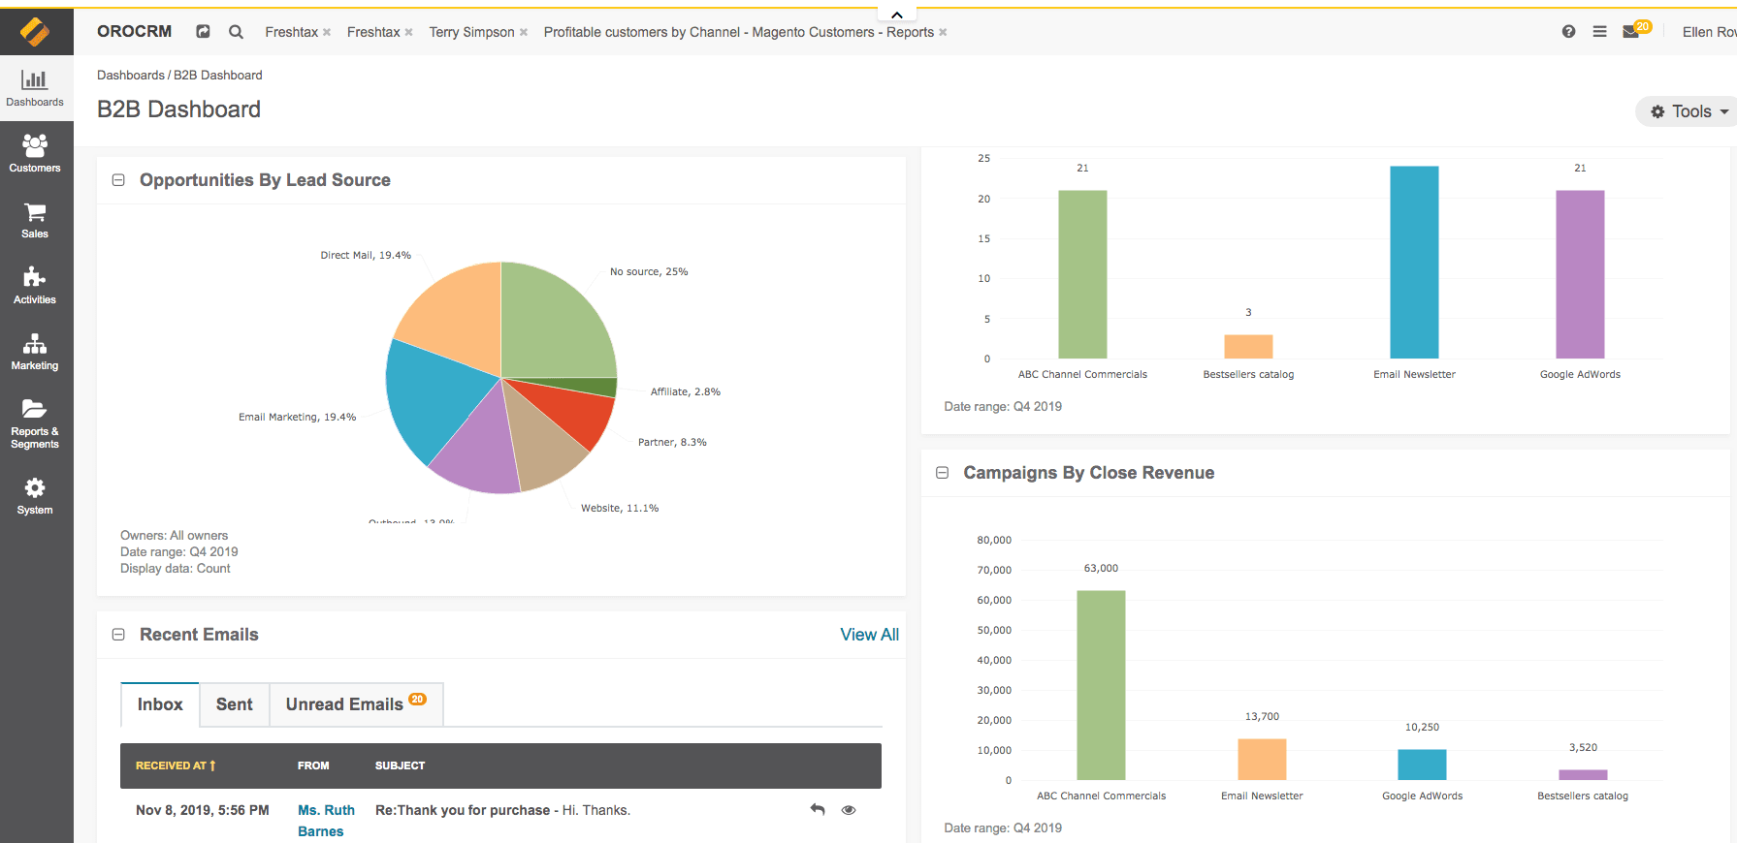Click the shortcuts icon beside OROCRM
Viewport: 1737px width, 843px height.
pos(203,32)
